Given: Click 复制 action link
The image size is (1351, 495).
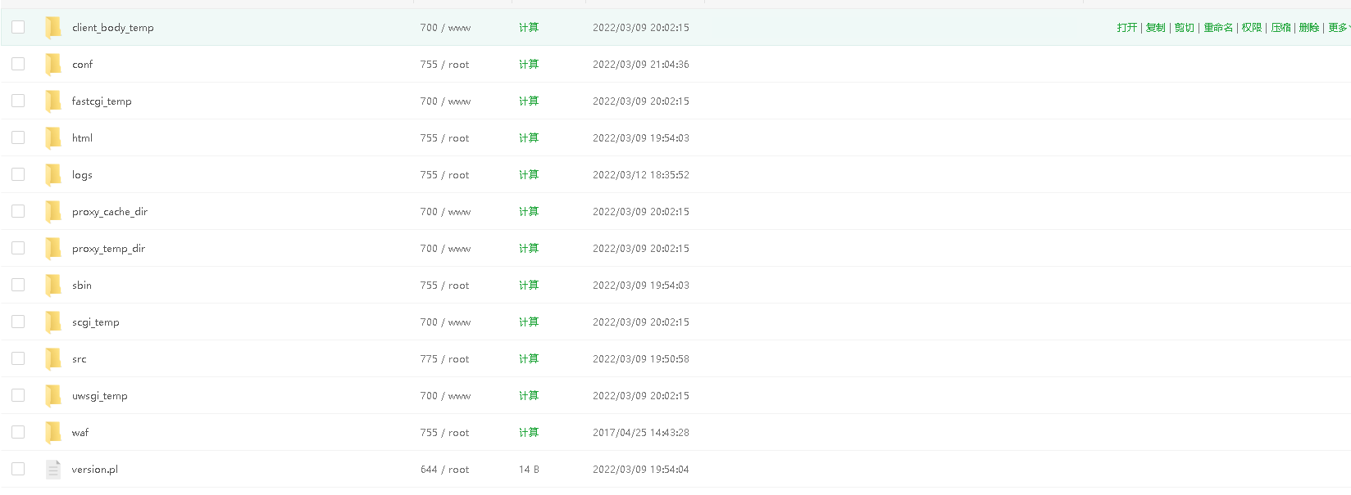Looking at the screenshot, I should pos(1156,28).
